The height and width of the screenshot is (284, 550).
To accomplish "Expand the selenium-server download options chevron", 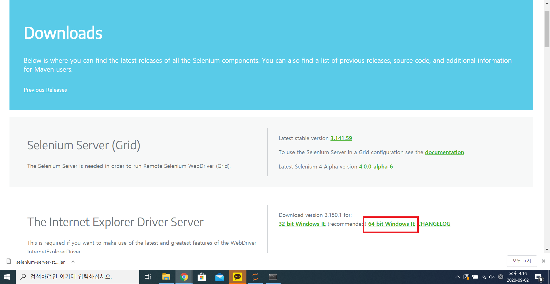I will tap(73, 262).
